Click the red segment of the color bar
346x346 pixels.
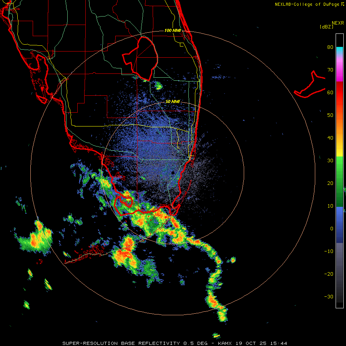[339, 93]
